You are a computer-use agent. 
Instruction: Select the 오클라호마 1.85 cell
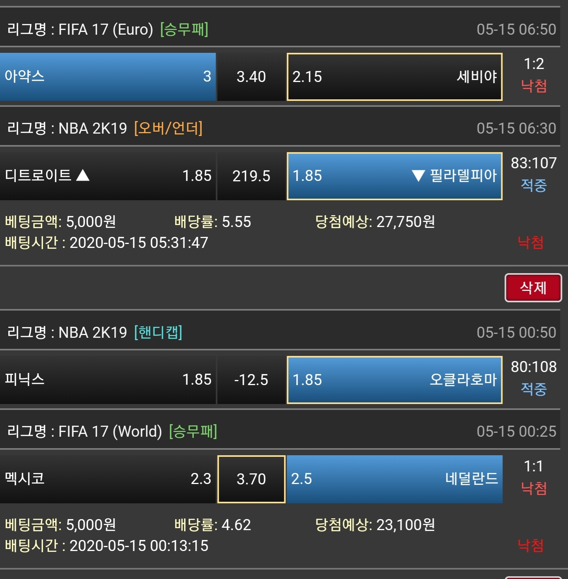point(394,380)
